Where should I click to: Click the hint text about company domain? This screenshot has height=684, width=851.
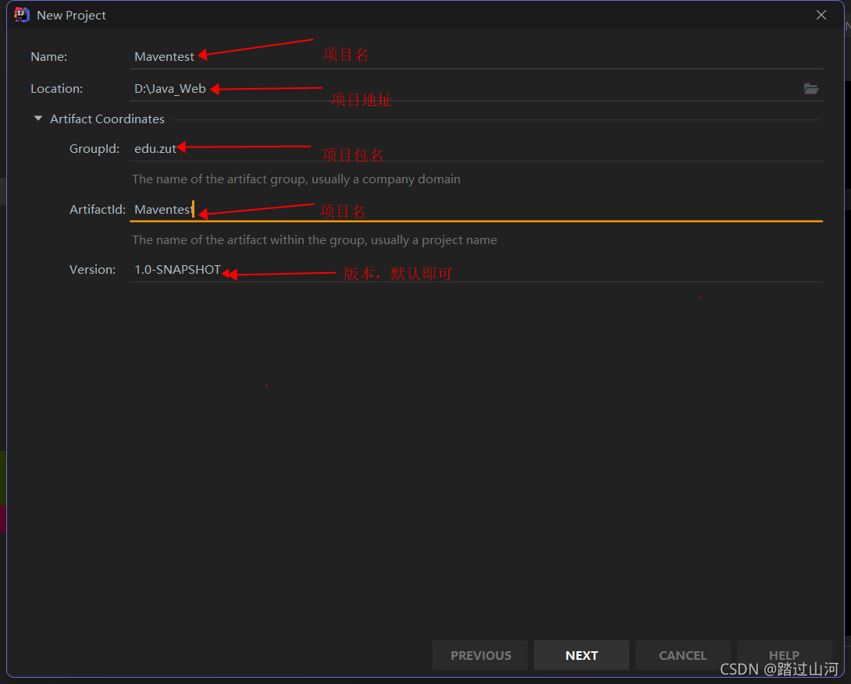[x=297, y=179]
